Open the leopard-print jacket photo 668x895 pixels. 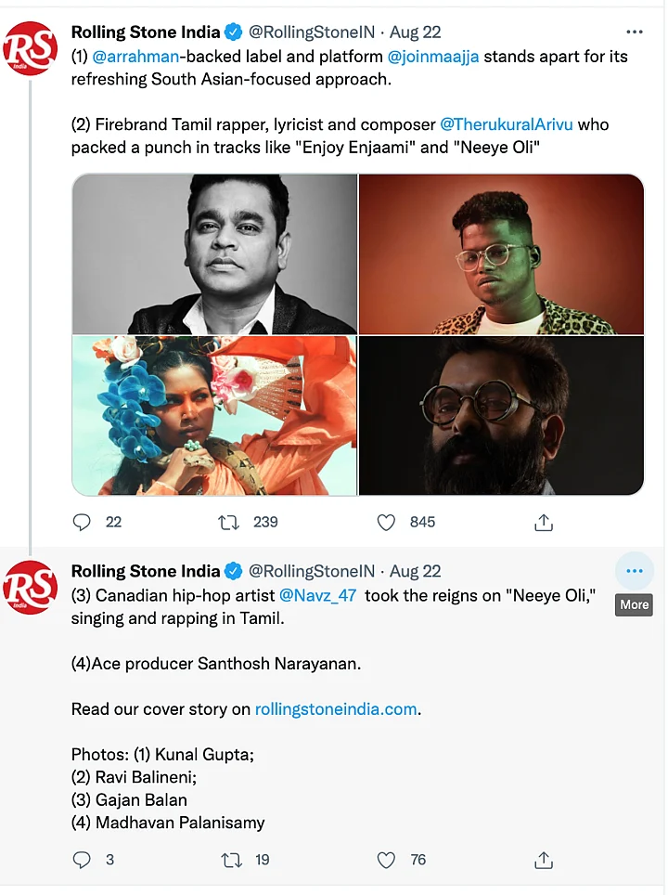click(x=501, y=253)
